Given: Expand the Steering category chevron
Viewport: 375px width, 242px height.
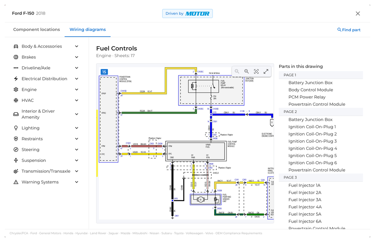Looking at the screenshot, I should [x=76, y=149].
